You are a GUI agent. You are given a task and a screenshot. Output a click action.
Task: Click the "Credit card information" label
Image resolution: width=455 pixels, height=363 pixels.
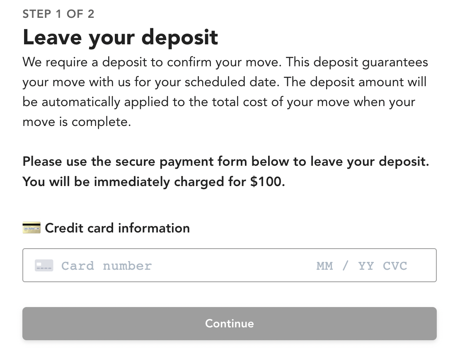pos(117,228)
